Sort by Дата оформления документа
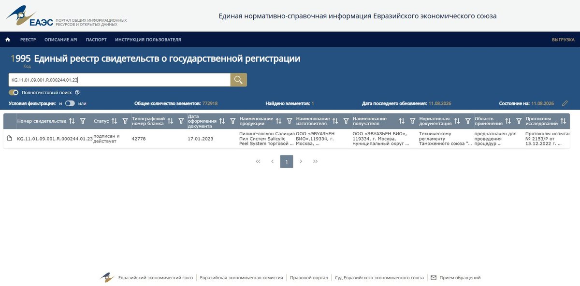Viewport: 580px width, 286px height. coord(222,121)
